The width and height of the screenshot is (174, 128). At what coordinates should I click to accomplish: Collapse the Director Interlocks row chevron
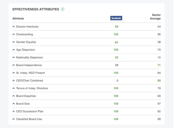[14, 27]
